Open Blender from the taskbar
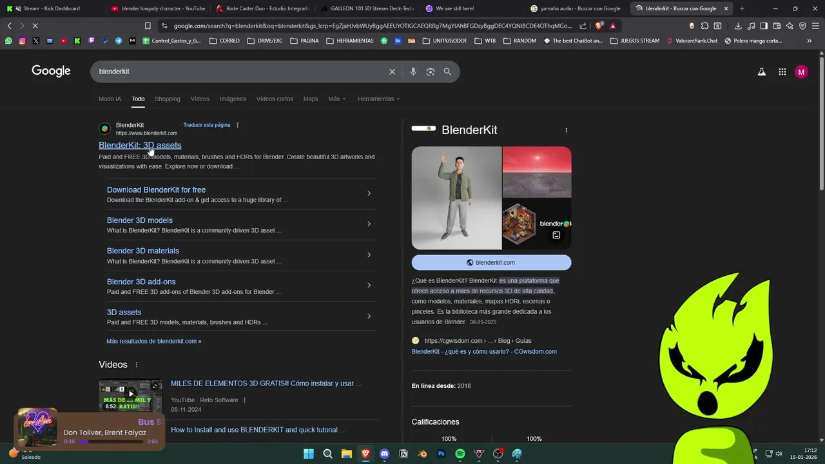Viewport: 825px width, 464px height. 422,454
